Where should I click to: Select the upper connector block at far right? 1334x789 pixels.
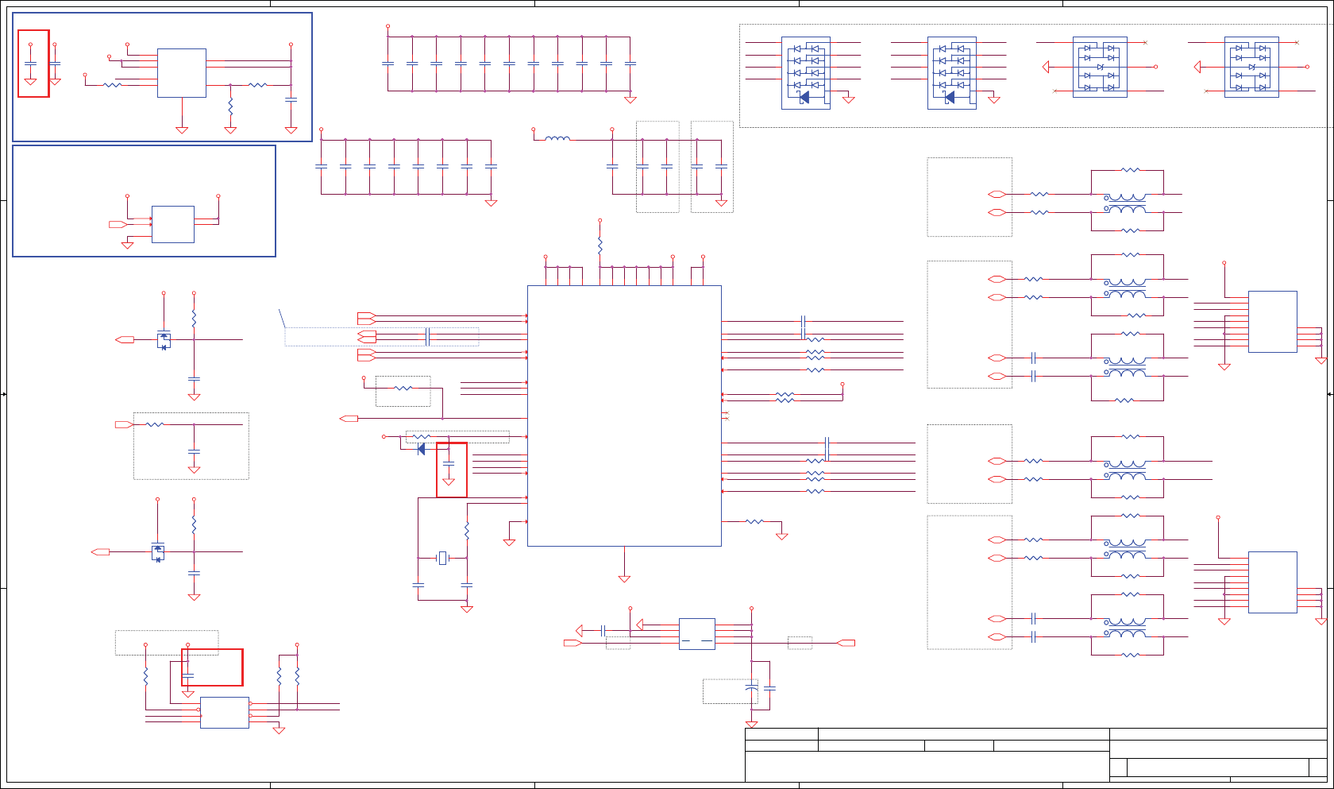coord(1273,321)
